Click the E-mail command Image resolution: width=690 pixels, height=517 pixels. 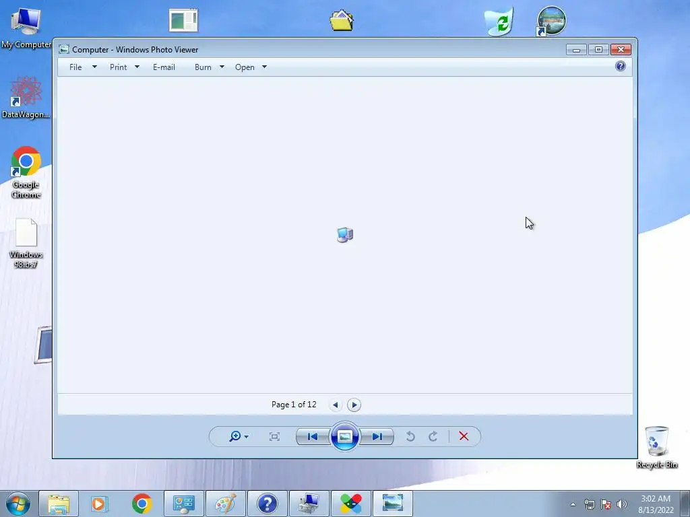[164, 67]
